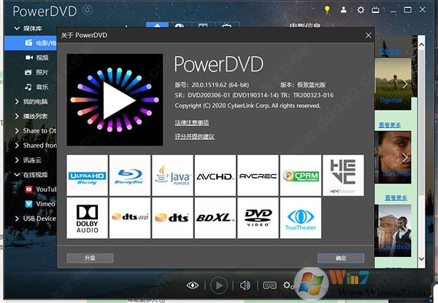Go to next on Tigertail poster arrow
438x303 pixels.
(x=404, y=84)
